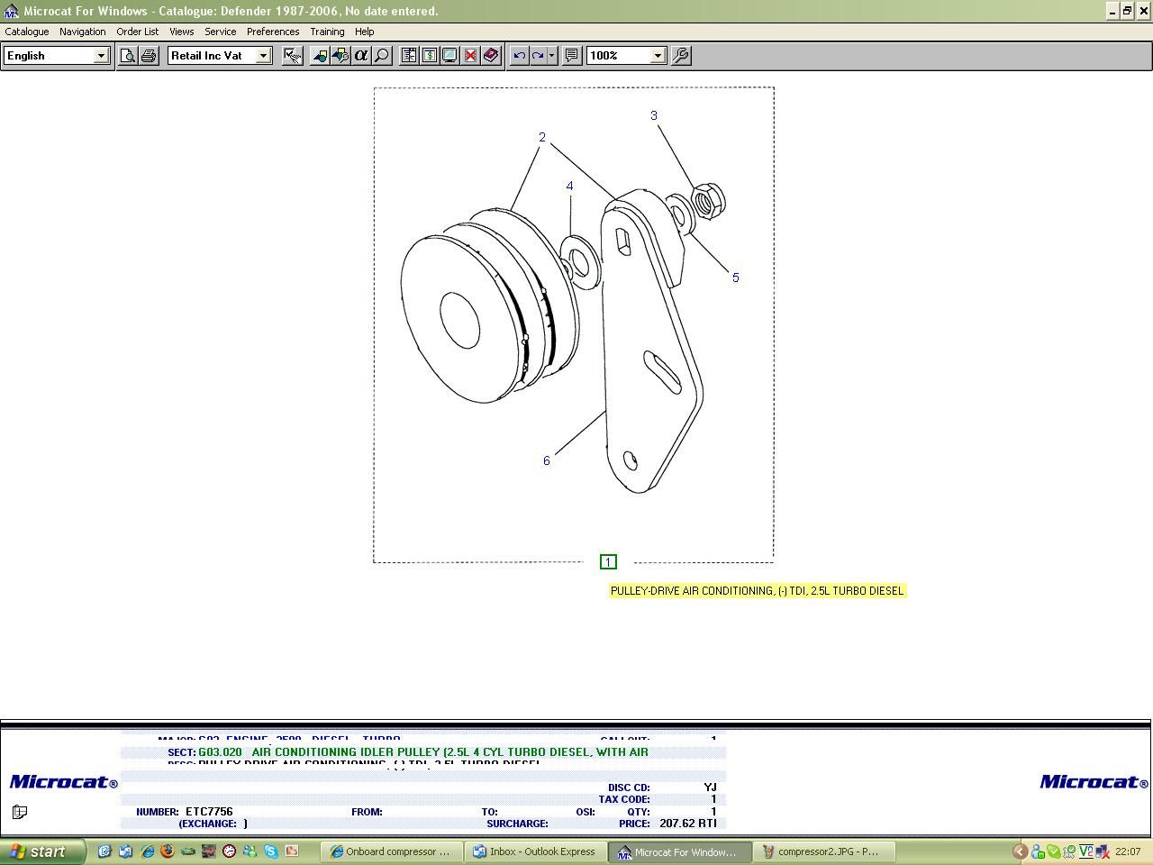Open the Navigation menu
Image resolution: width=1153 pixels, height=865 pixels.
[83, 32]
